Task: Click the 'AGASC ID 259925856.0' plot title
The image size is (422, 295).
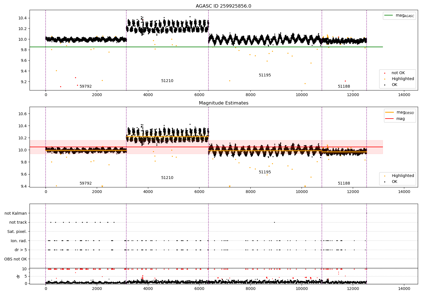Action: coord(223,6)
